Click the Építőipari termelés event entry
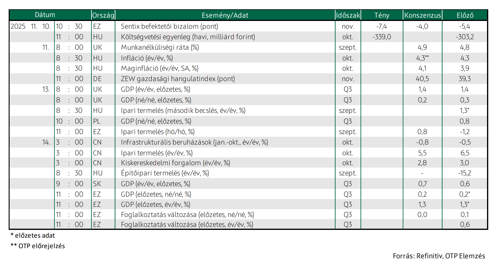The width and height of the screenshot is (499, 264). click(165, 173)
